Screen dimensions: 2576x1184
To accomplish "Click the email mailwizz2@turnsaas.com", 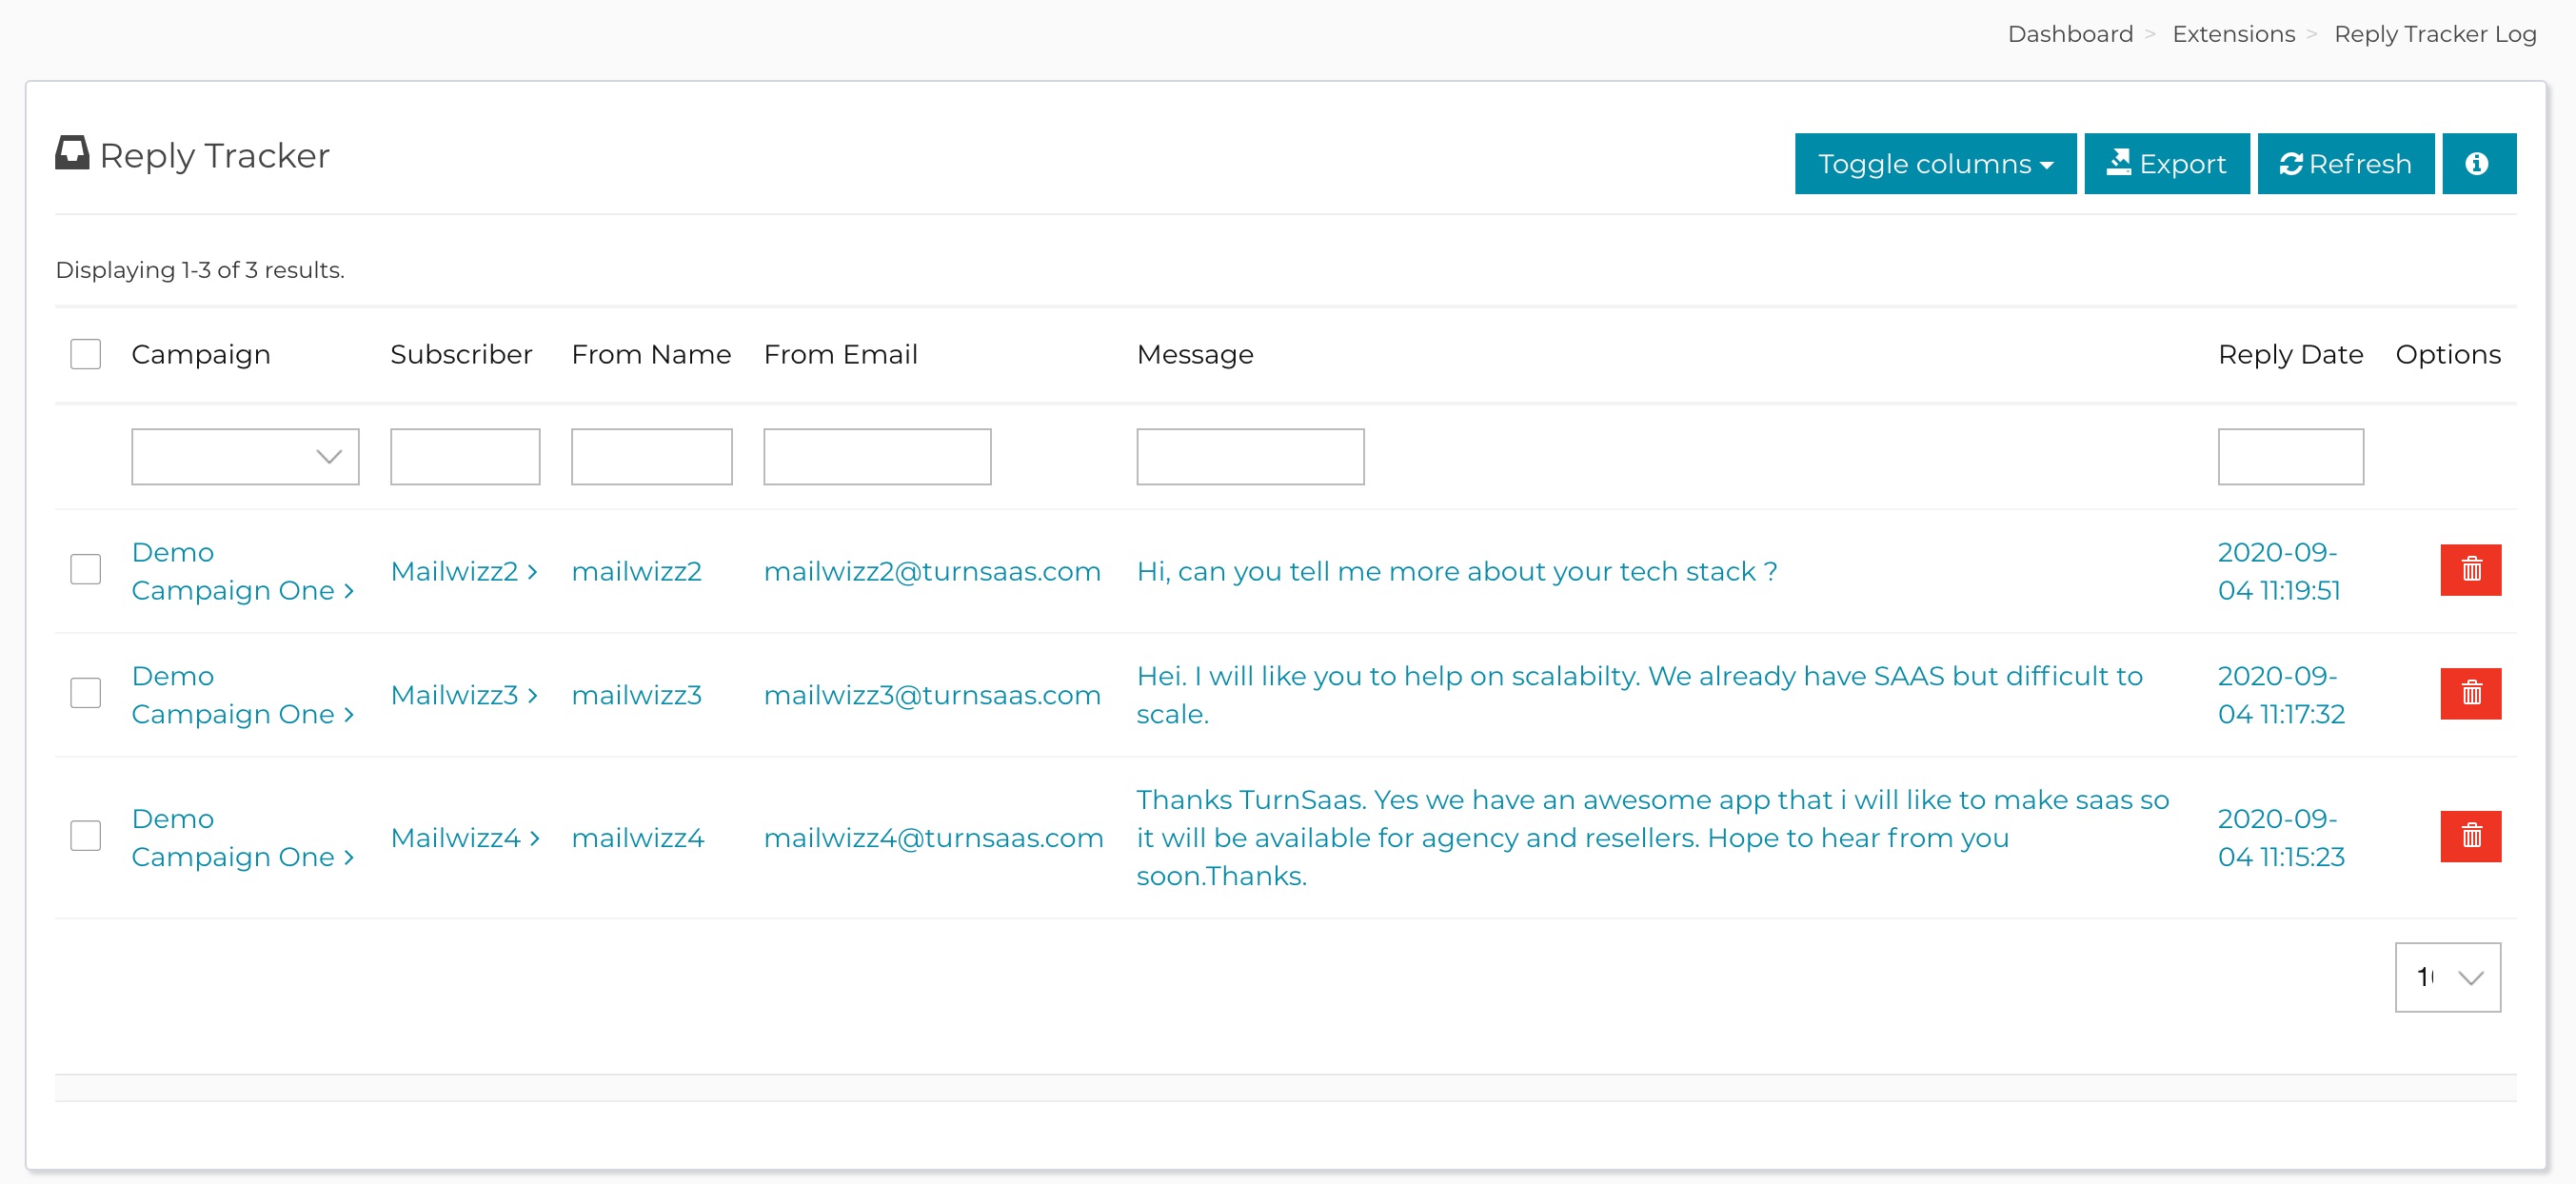I will click(x=932, y=571).
